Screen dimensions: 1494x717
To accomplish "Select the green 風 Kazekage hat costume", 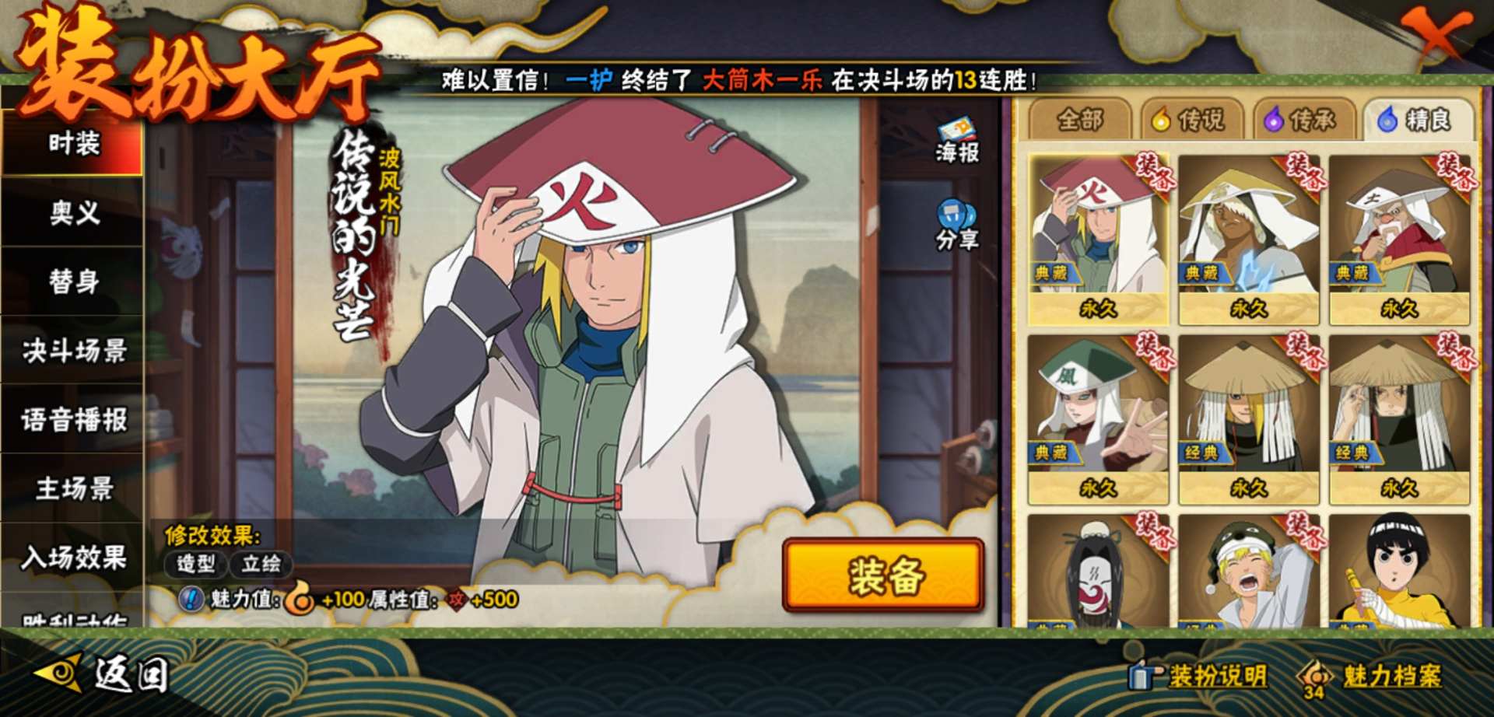I will [x=1098, y=420].
